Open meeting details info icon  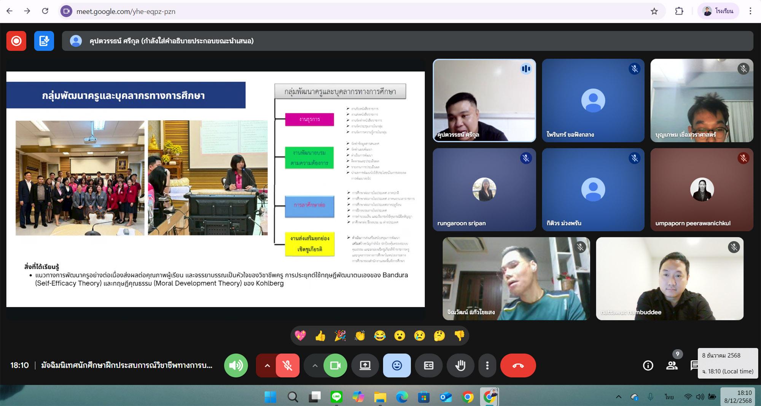648,366
